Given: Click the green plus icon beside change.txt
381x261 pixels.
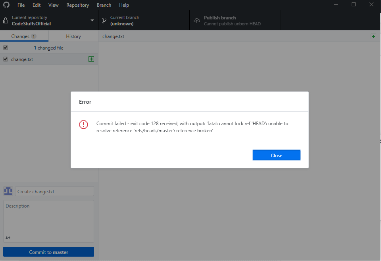Looking at the screenshot, I should (91, 59).
